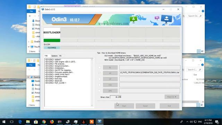The image size is (222, 125).
Task: Click Desktop icon in lower Explorer sidebar
Action: click(x=33, y=81)
